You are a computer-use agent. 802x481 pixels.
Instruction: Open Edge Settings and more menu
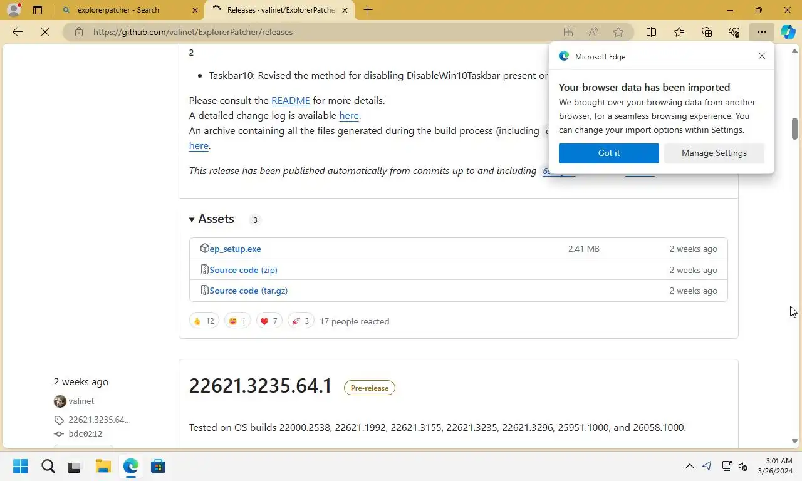point(761,32)
